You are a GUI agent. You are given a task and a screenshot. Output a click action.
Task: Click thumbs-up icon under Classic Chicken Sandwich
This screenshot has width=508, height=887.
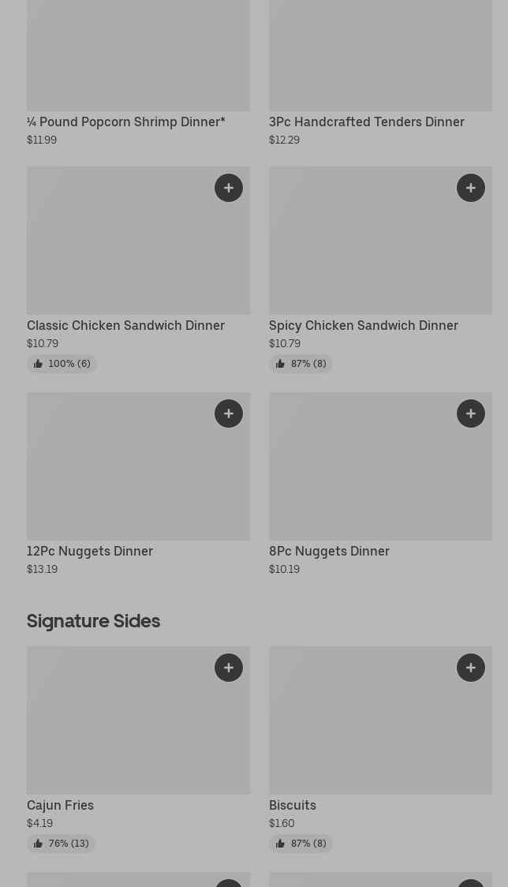click(38, 364)
